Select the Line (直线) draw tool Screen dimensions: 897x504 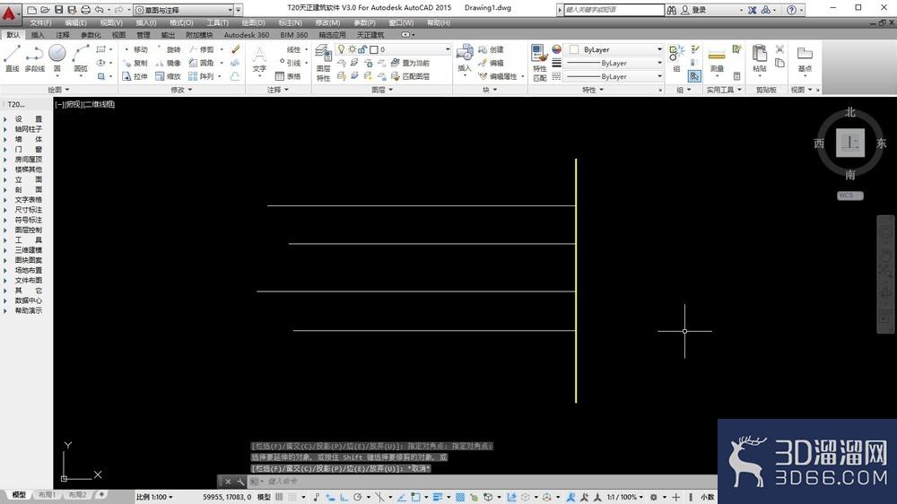coord(12,57)
